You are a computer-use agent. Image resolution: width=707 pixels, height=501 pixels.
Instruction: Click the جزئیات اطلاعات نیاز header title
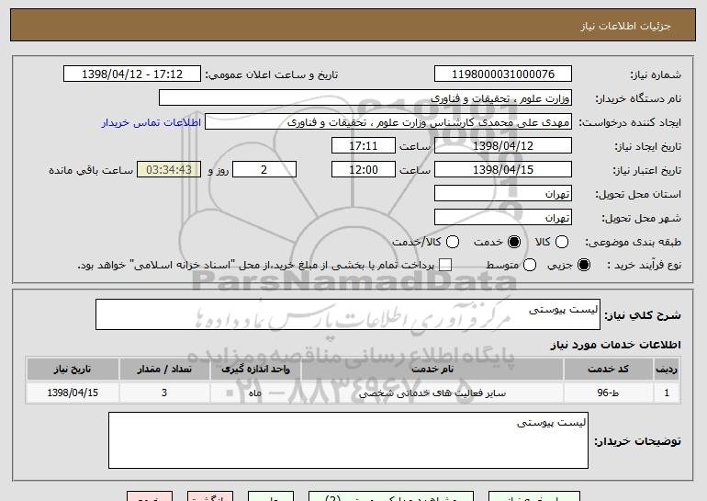625,26
